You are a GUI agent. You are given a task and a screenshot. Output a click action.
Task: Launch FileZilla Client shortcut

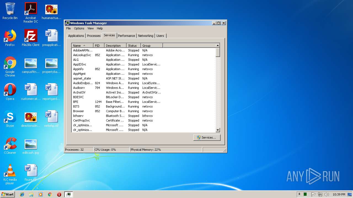31,38
